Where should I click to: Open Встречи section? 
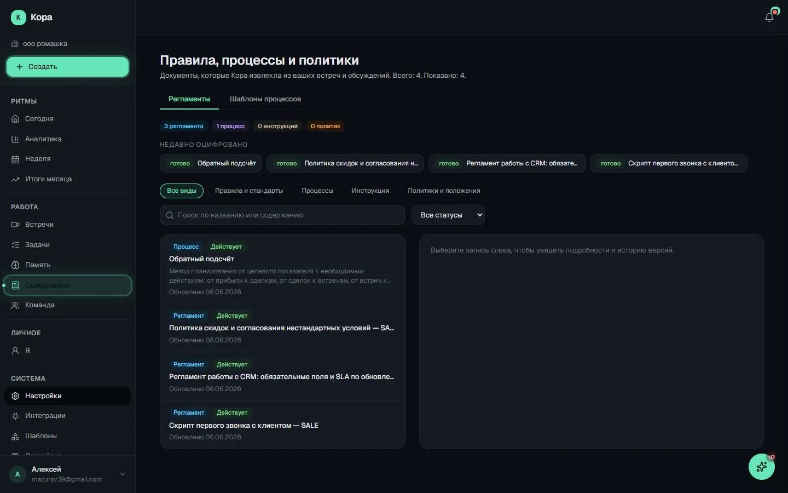68,225
